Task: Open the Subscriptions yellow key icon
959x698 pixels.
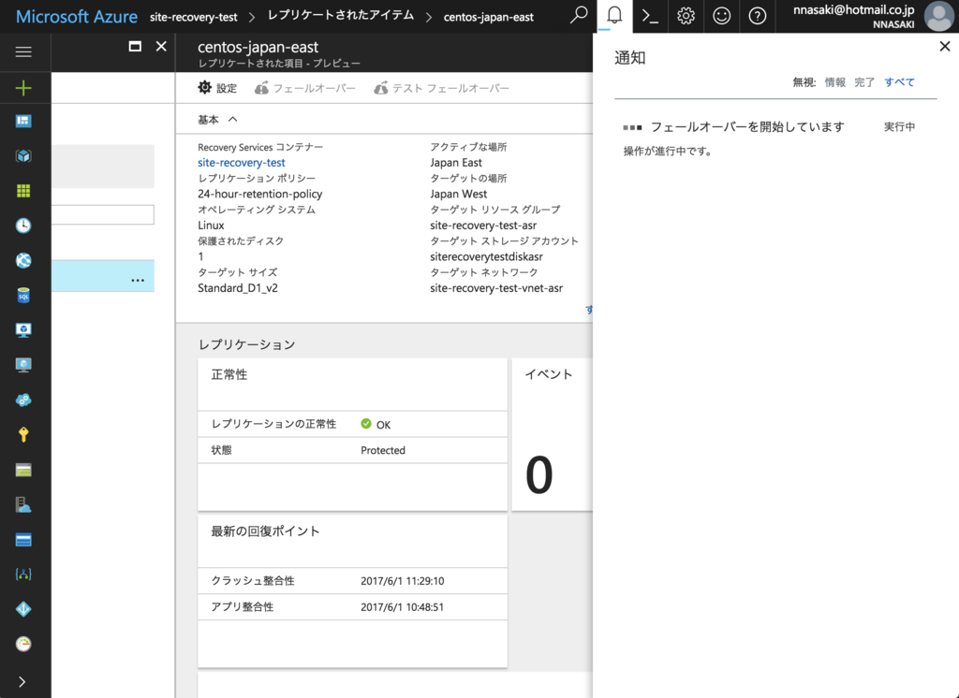Action: click(23, 434)
